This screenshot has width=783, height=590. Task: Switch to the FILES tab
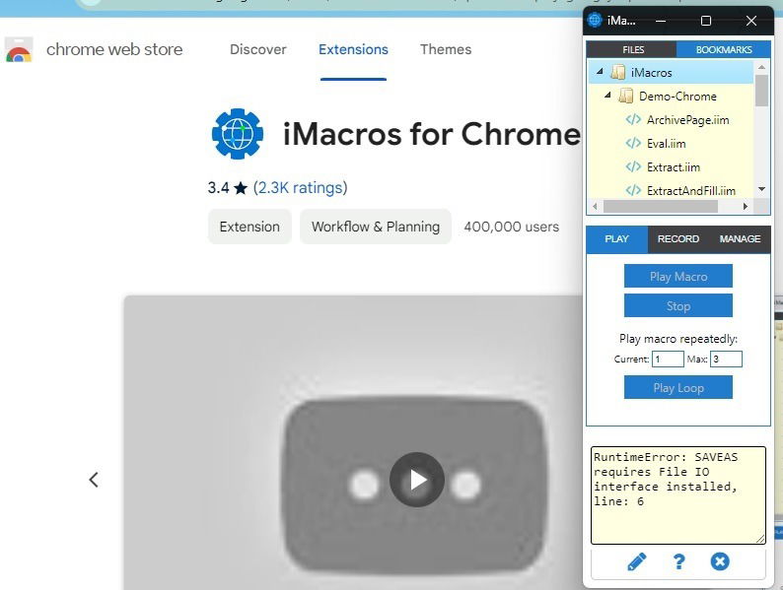coord(632,49)
